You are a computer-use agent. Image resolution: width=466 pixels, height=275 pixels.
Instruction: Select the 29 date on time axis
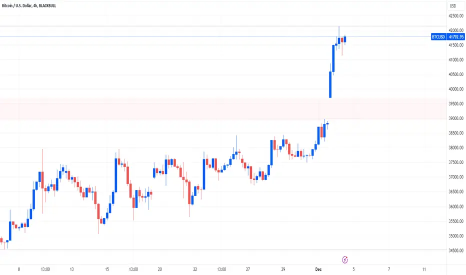point(283,269)
